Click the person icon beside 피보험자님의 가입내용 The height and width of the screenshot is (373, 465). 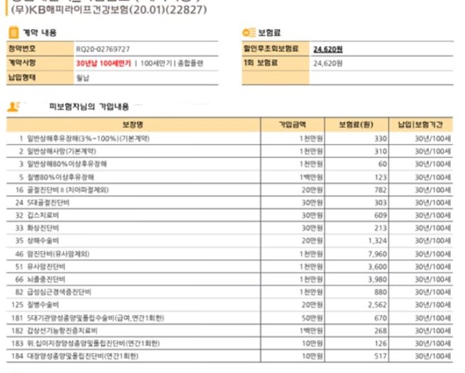point(14,107)
